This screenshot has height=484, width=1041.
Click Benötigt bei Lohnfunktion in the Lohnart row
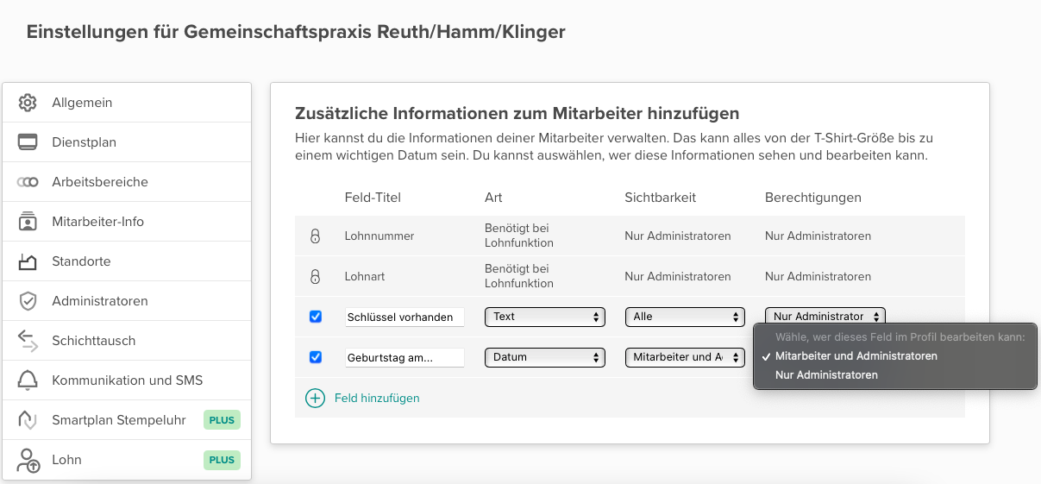519,277
